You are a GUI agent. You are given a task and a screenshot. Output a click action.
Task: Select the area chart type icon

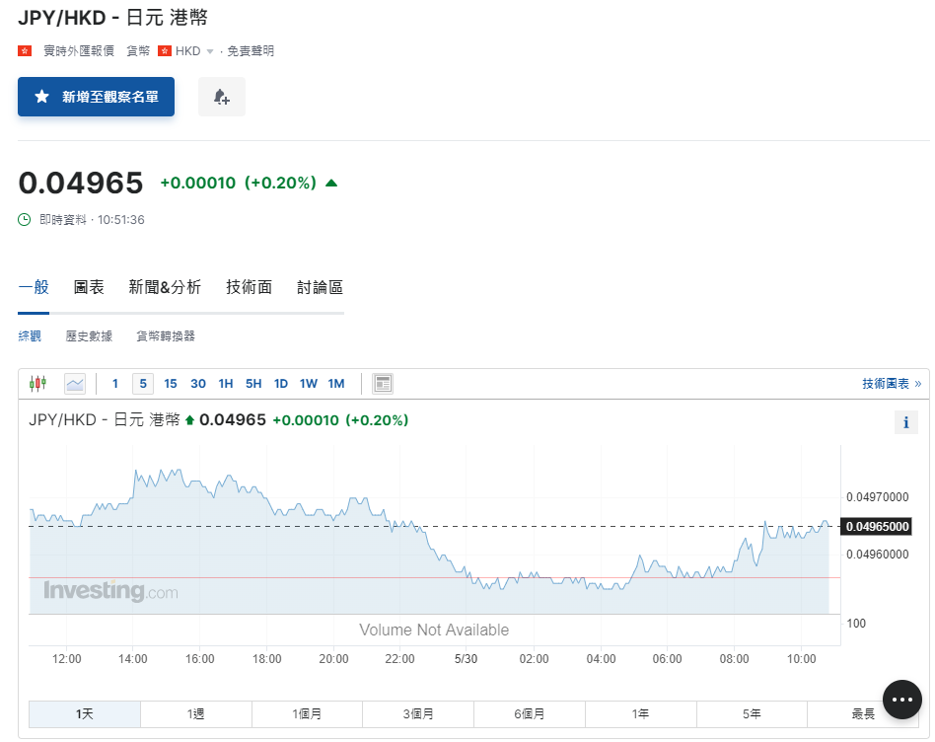click(x=75, y=384)
